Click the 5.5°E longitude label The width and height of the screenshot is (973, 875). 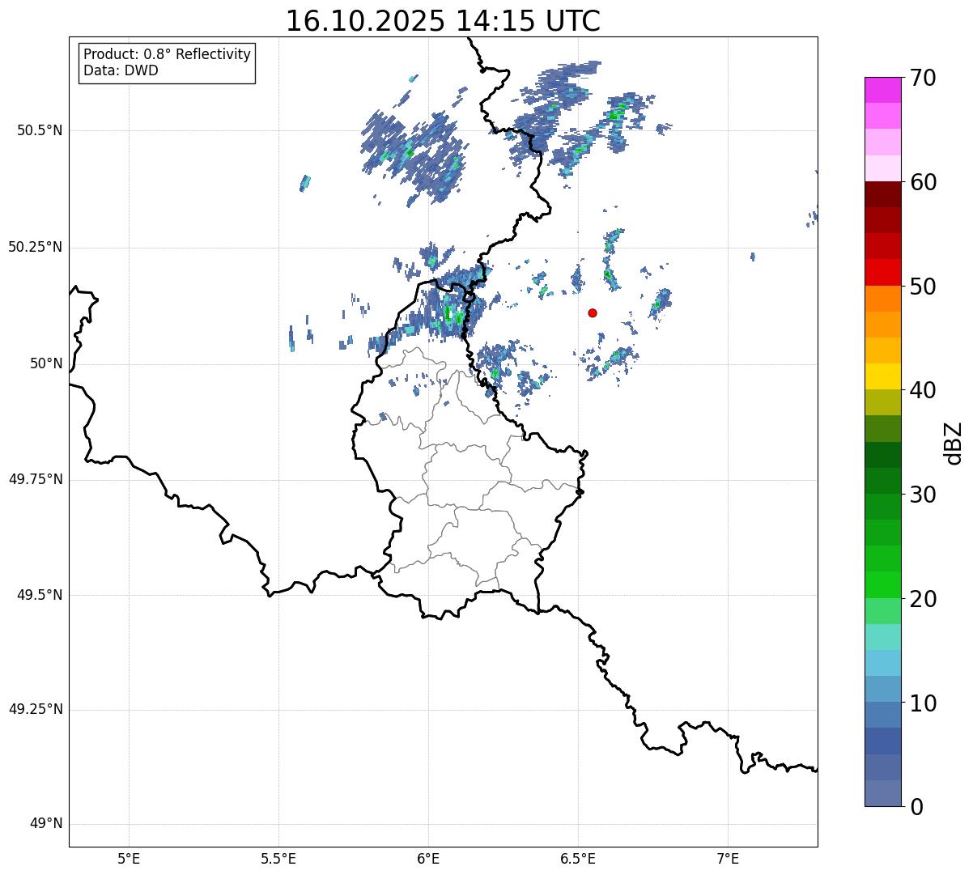click(278, 859)
